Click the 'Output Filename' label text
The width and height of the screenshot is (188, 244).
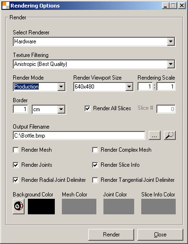pos(31,127)
